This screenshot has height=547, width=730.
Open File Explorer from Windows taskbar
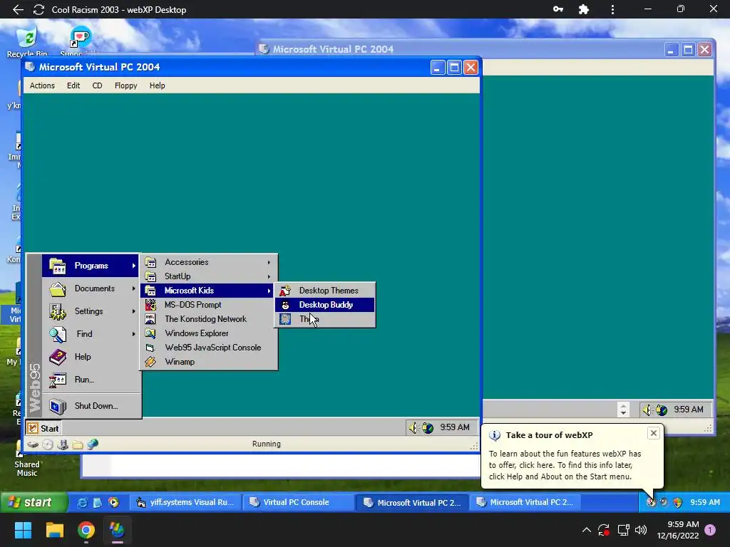54,530
